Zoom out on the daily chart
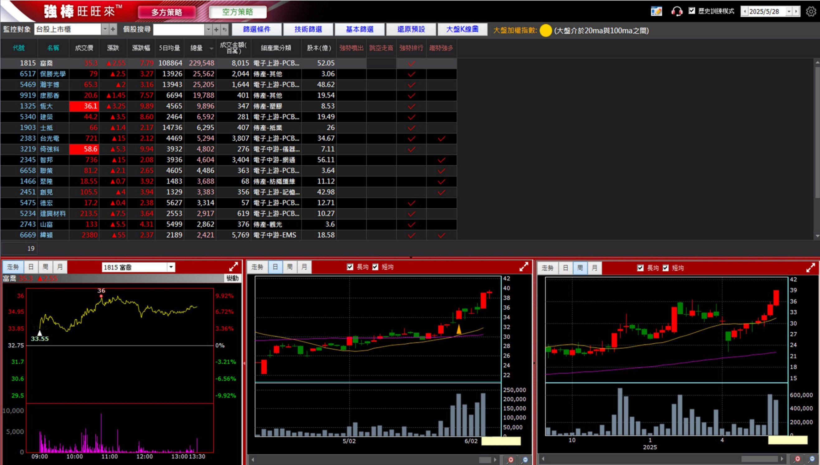The image size is (820, 465). tap(525, 460)
